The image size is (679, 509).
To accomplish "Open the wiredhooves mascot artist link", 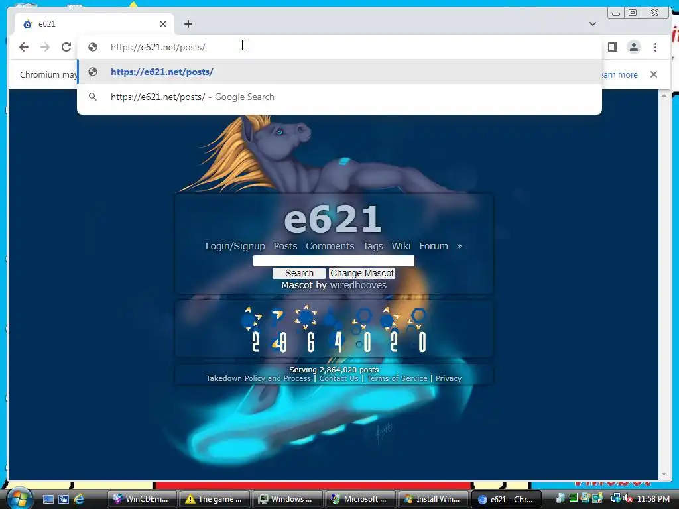I will (x=358, y=285).
